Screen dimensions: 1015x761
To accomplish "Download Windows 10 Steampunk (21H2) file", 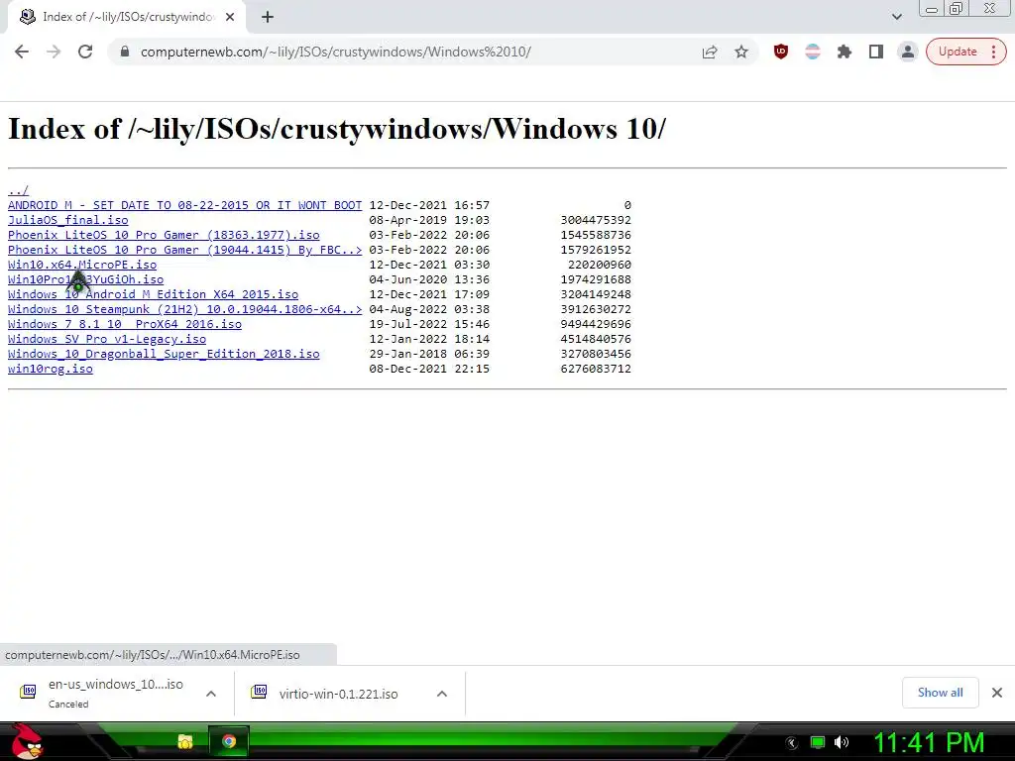I will tap(184, 309).
